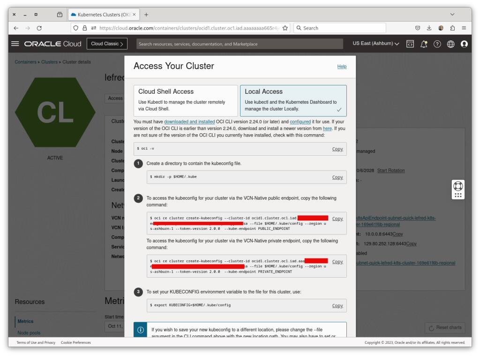Click the browser back arrow
This screenshot has width=480, height=356.
tap(16, 28)
